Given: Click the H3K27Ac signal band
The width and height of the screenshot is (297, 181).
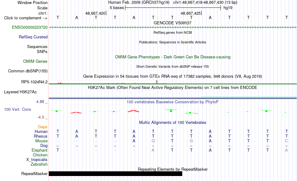Looking at the screenshot, I should coord(173,98).
